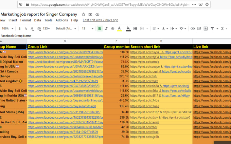Open text rotation dropdown
This screenshot has width=231, height=144.
pyautogui.click(x=183, y=28)
